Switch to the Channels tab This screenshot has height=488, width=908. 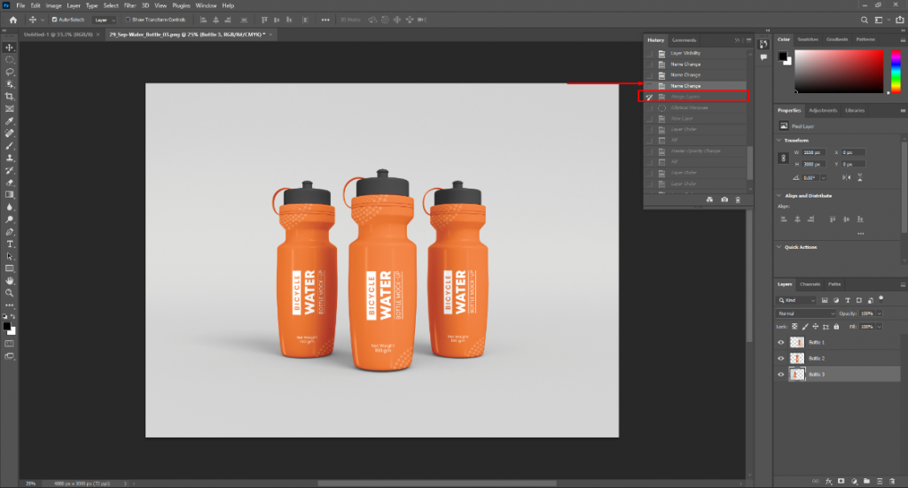(x=810, y=284)
